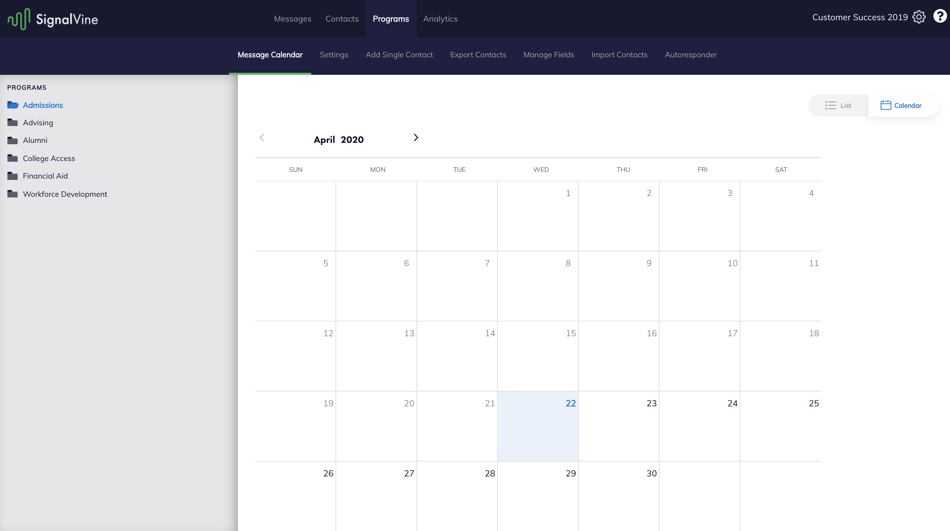
Task: Select April 24 on the calendar
Action: (x=700, y=426)
